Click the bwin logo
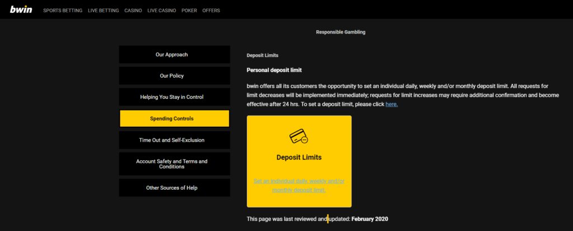The height and width of the screenshot is (231, 573). (21, 10)
